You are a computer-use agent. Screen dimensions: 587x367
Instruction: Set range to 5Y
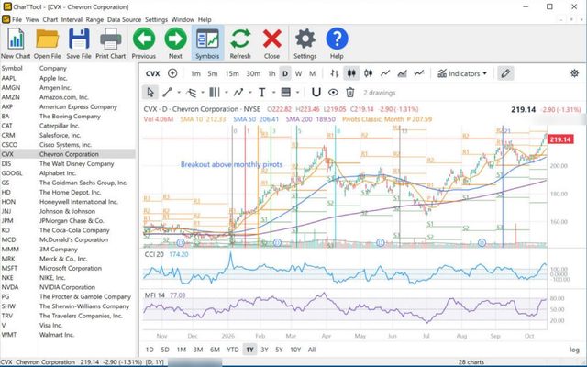point(279,350)
